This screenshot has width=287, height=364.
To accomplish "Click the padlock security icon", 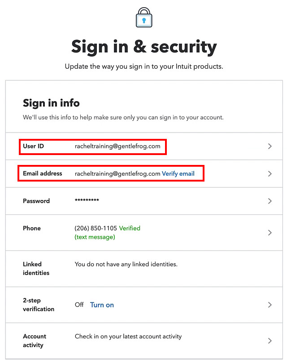I will click(144, 18).
